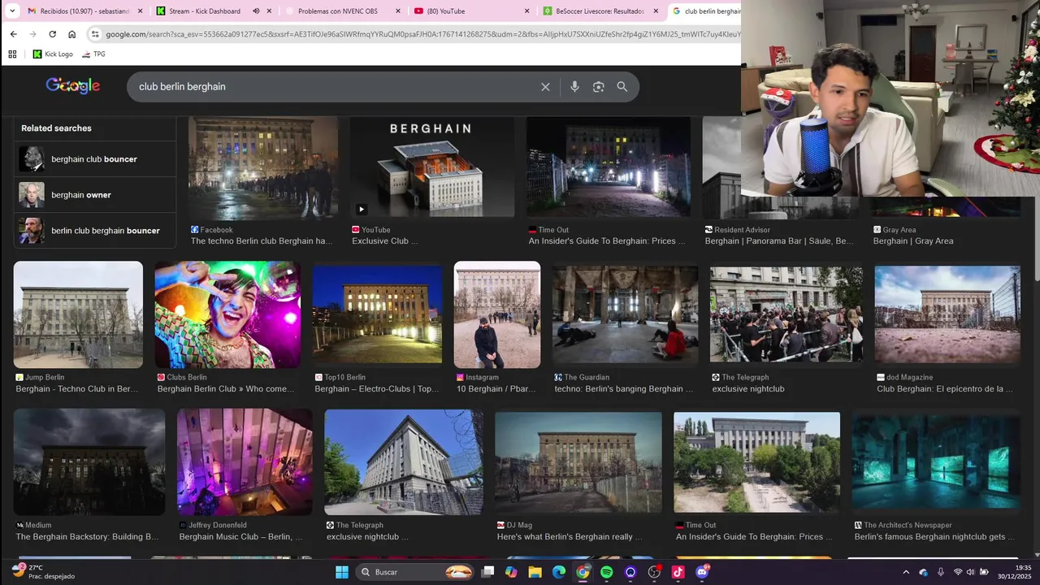The height and width of the screenshot is (585, 1040).
Task: Open 'Club Berghain: El epicentro de la' link
Action: [x=945, y=389]
